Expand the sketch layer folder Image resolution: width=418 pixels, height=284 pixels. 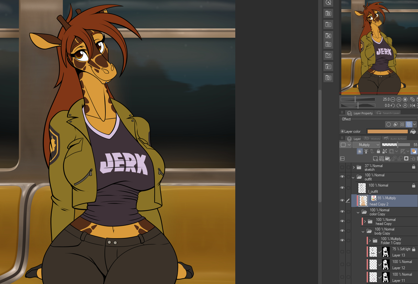pyautogui.click(x=354, y=167)
